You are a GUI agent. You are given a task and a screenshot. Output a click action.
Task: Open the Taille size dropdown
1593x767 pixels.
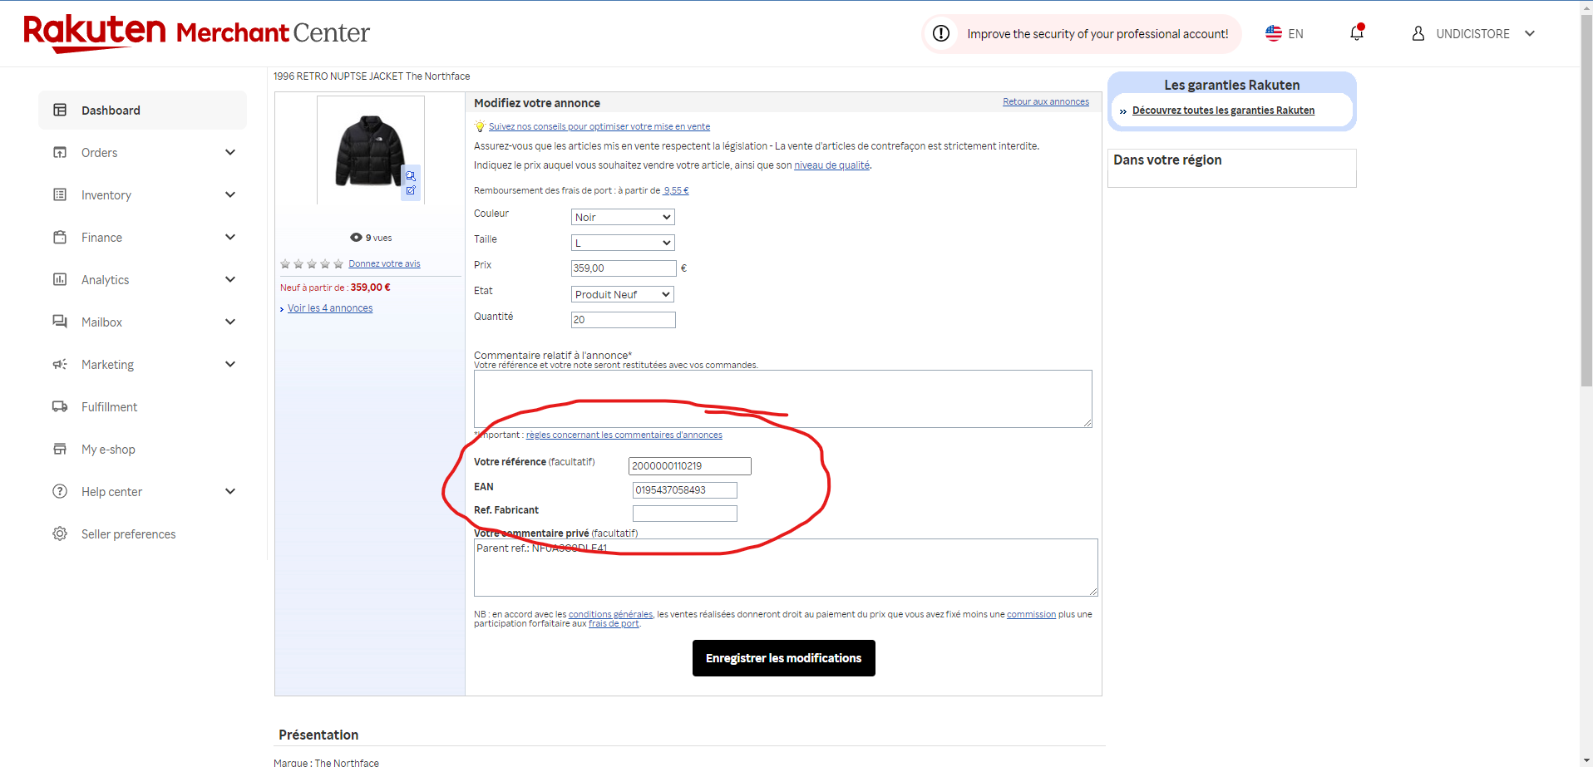point(623,243)
